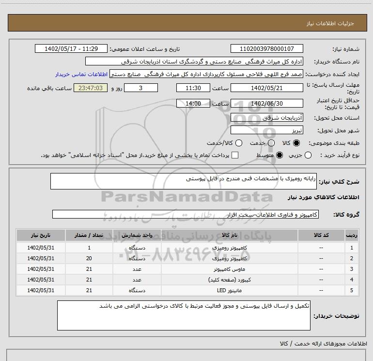Open the buyer contact information link

click(x=81, y=74)
